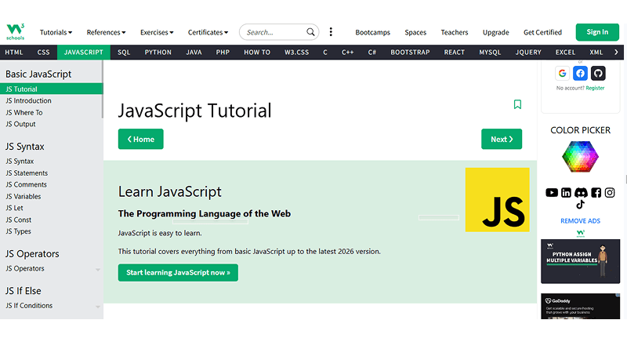Expand the Tutorials dropdown

click(56, 32)
